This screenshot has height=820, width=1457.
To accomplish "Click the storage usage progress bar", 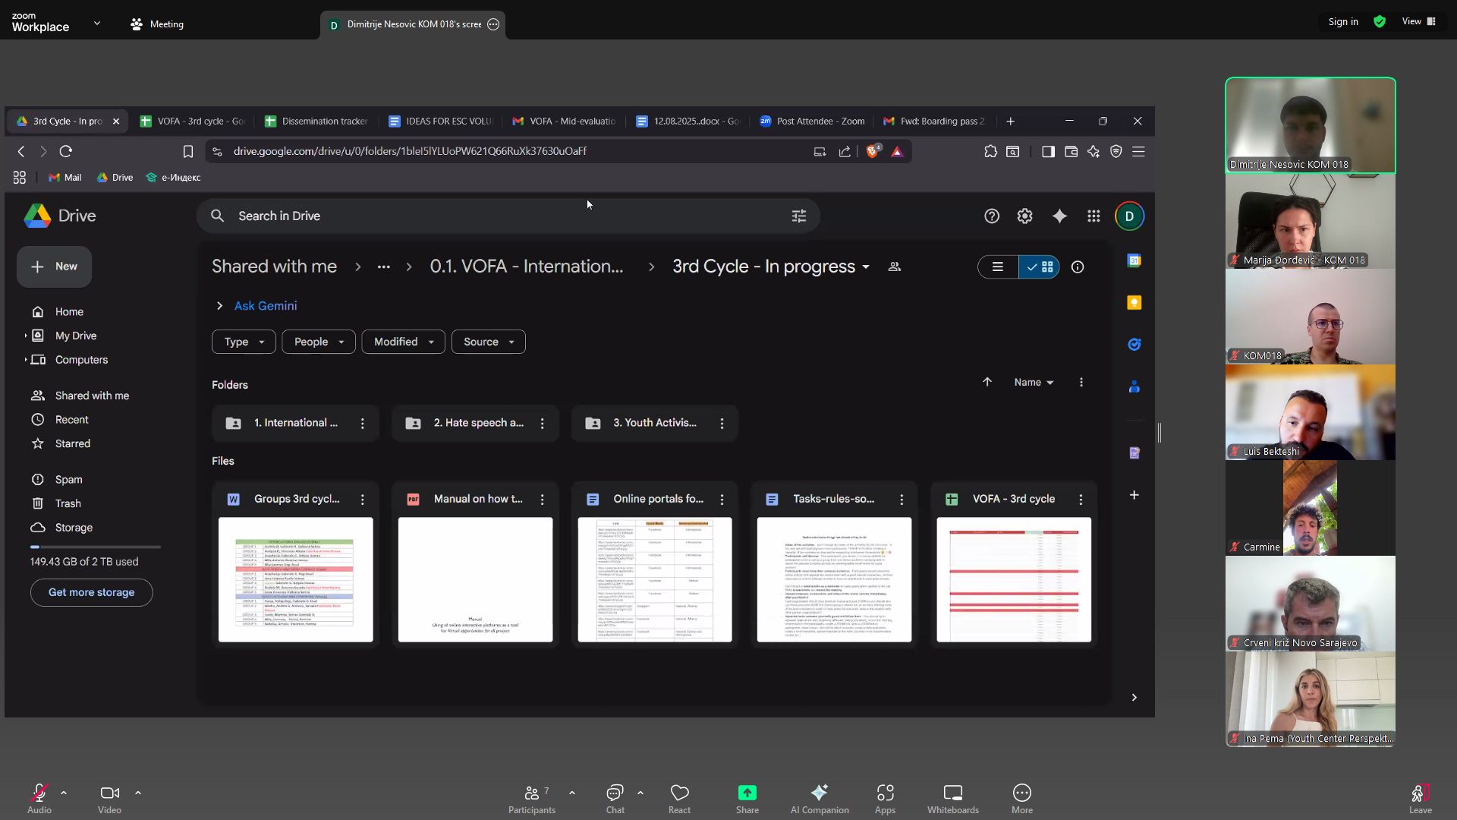I will click(95, 547).
